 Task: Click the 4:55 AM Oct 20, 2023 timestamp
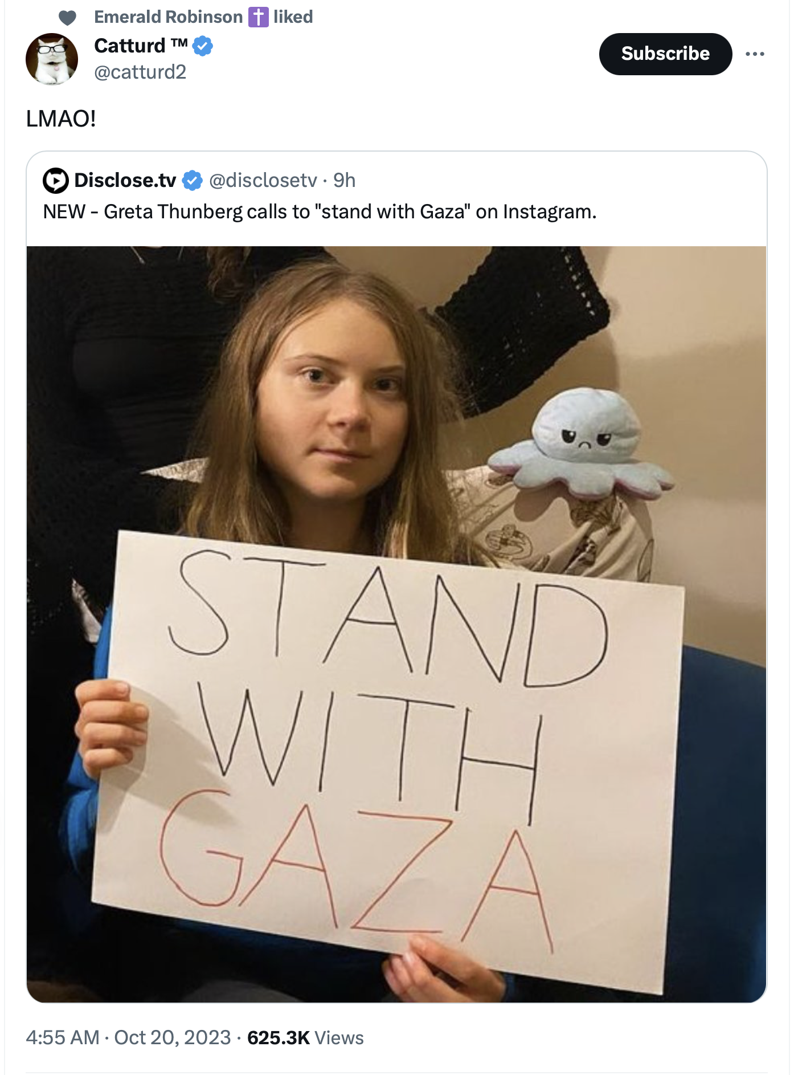coord(128,1037)
